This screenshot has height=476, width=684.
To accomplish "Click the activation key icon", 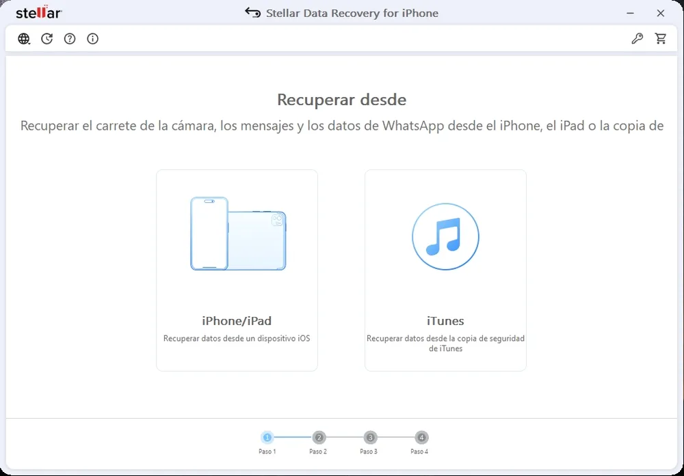I will pyautogui.click(x=637, y=39).
